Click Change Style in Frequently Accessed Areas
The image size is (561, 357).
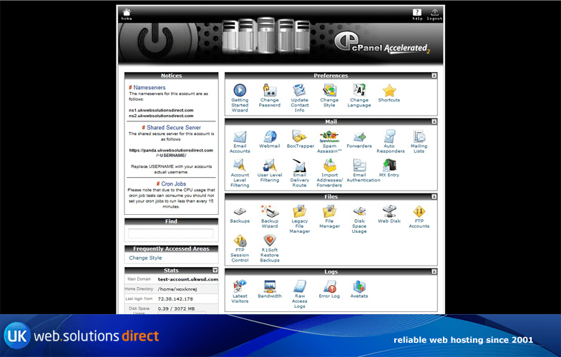(x=145, y=258)
